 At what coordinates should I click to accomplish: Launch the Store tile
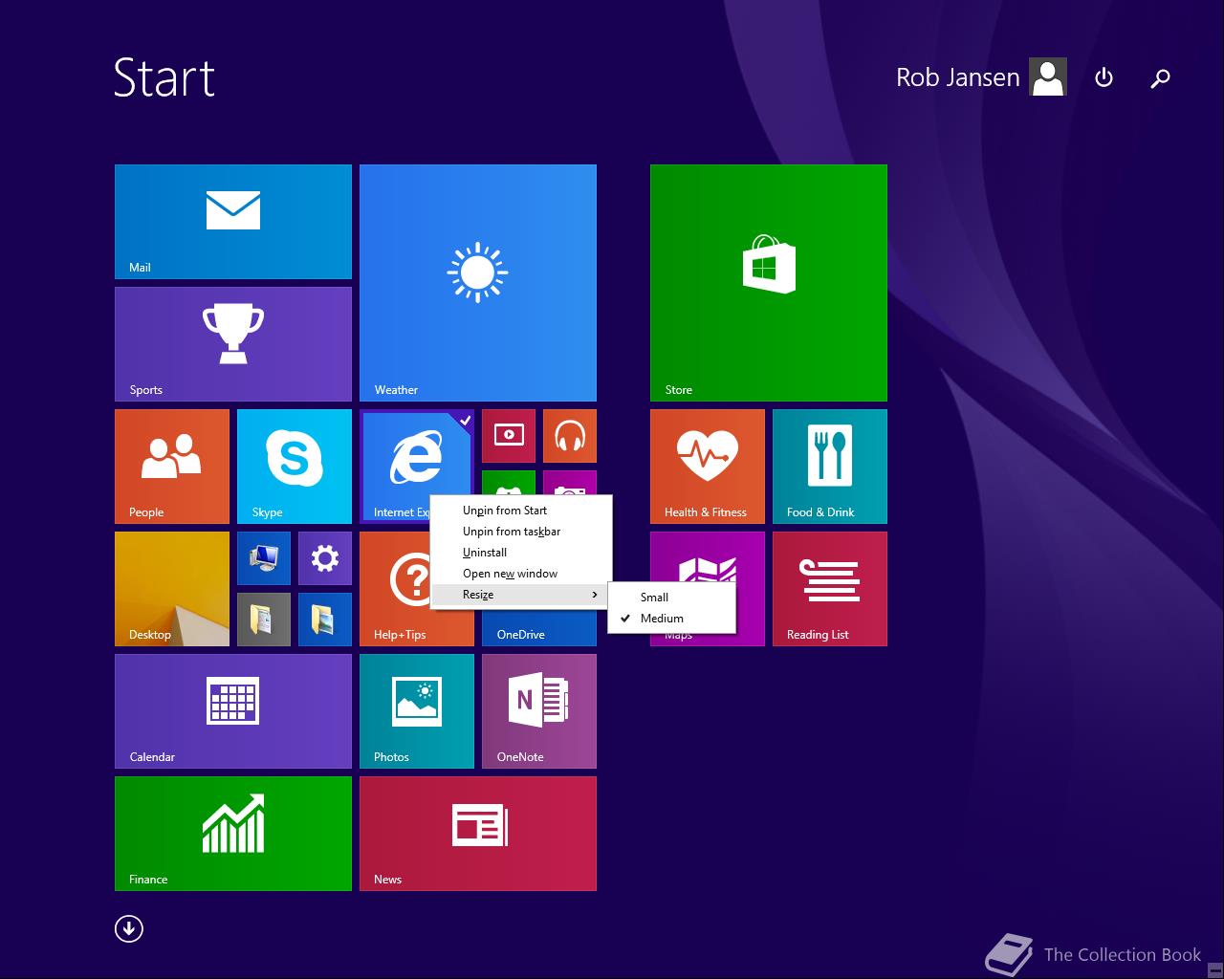pos(769,283)
